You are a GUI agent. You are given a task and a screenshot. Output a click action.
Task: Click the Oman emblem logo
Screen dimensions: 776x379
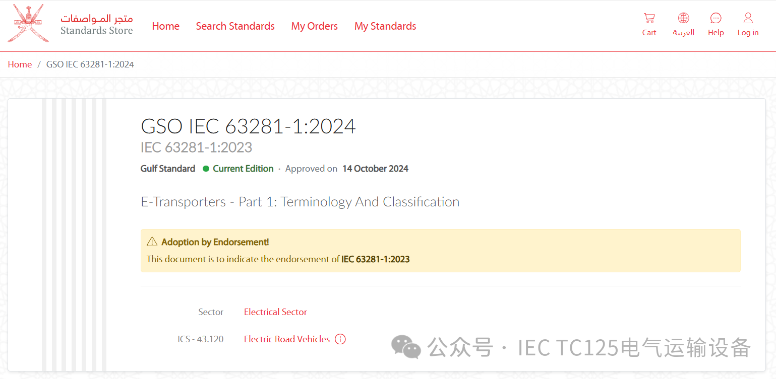pyautogui.click(x=28, y=24)
